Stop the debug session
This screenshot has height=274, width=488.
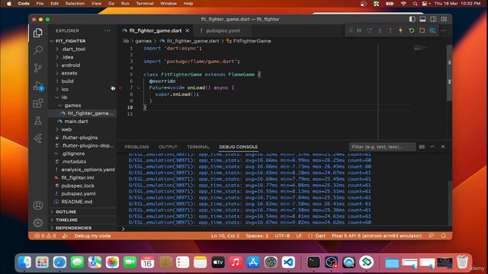(422, 30)
